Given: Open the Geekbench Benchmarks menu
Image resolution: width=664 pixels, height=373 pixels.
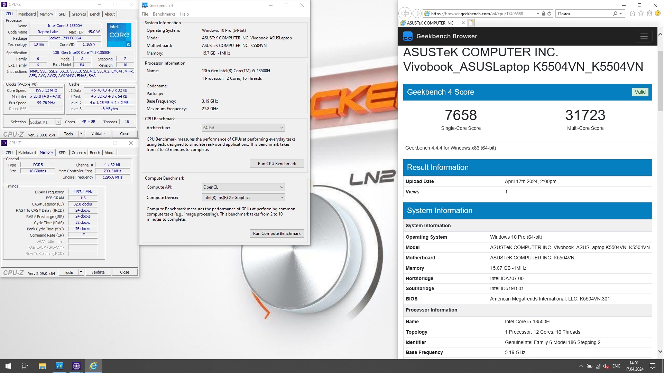Looking at the screenshot, I should (x=164, y=14).
